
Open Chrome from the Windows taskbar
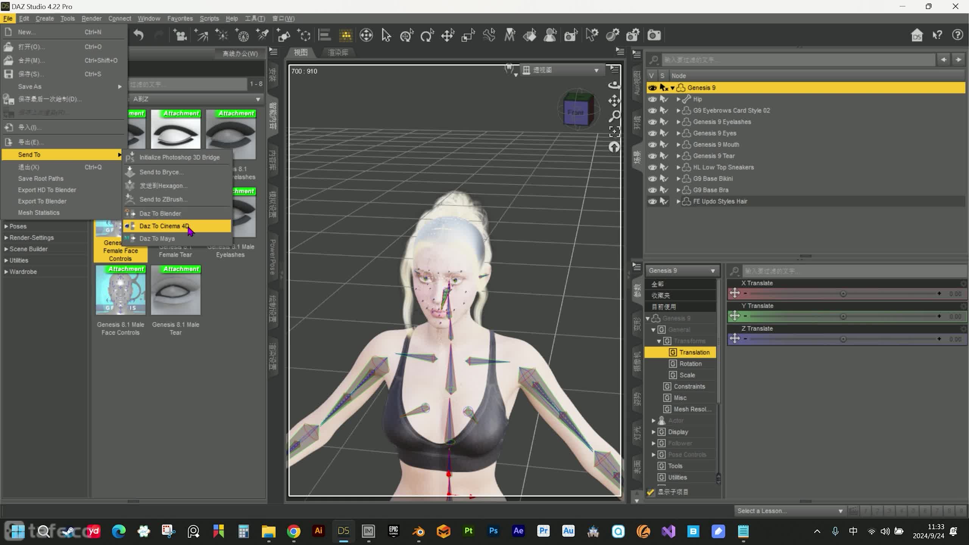click(x=293, y=531)
